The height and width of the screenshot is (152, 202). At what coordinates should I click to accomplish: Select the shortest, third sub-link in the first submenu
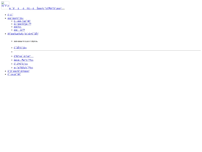[18, 27]
